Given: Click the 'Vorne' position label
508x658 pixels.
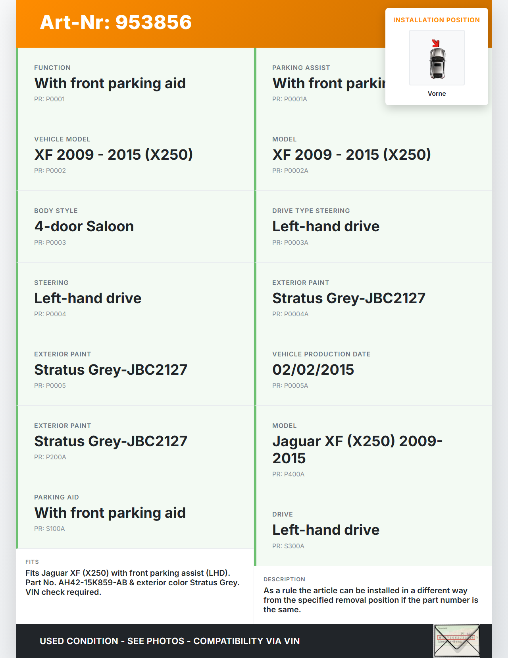Looking at the screenshot, I should [x=437, y=93].
